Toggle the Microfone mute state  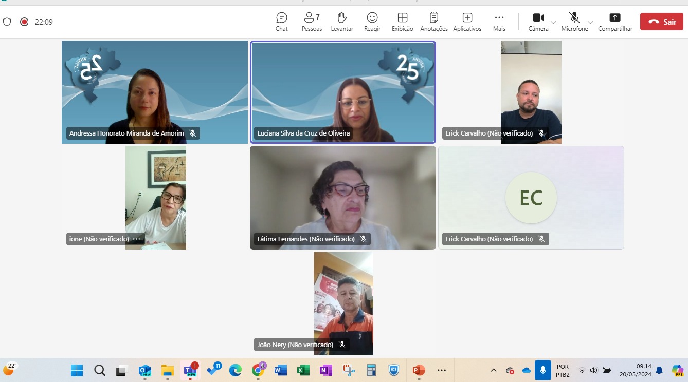coord(574,22)
